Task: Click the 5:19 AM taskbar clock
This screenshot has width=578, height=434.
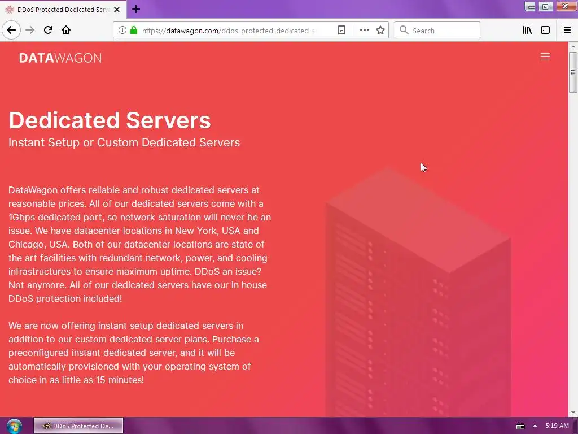Action: tap(557, 426)
